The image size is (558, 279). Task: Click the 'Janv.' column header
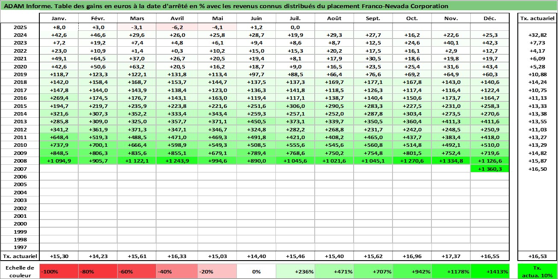click(59, 18)
